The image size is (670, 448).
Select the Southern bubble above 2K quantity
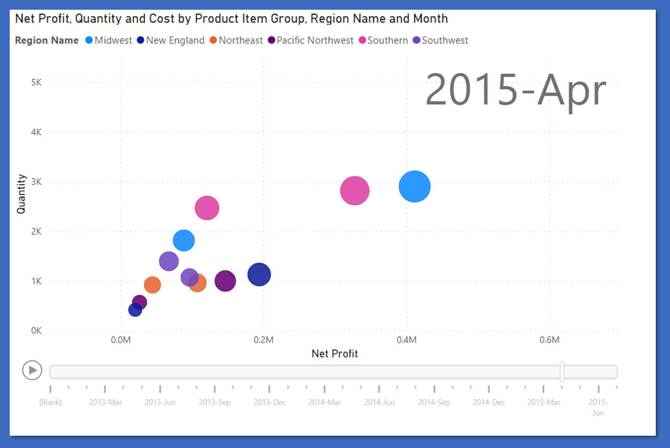tap(207, 208)
